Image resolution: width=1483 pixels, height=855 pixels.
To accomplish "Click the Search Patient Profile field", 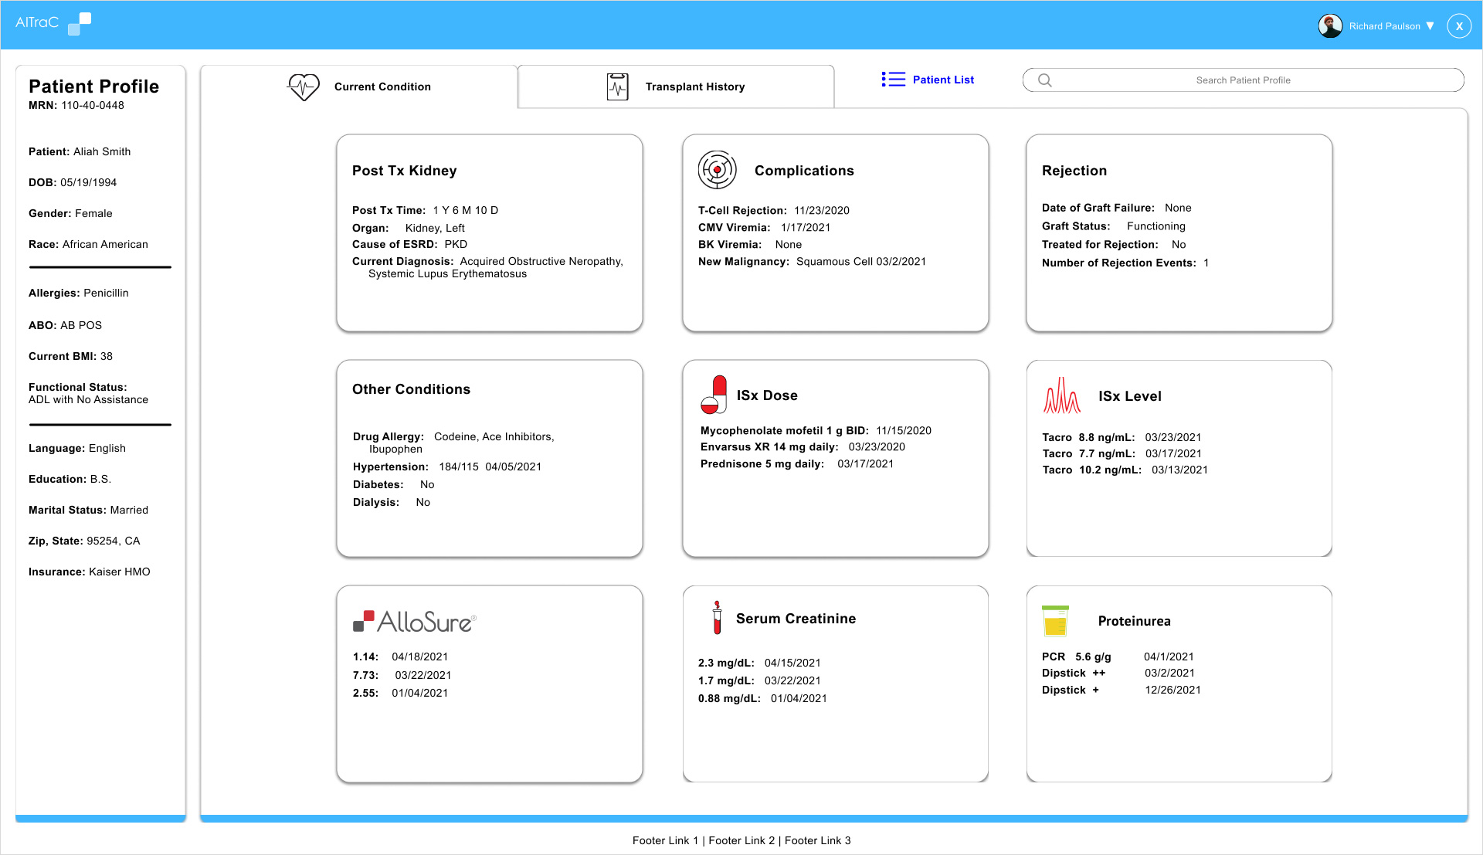I will pyautogui.click(x=1244, y=80).
